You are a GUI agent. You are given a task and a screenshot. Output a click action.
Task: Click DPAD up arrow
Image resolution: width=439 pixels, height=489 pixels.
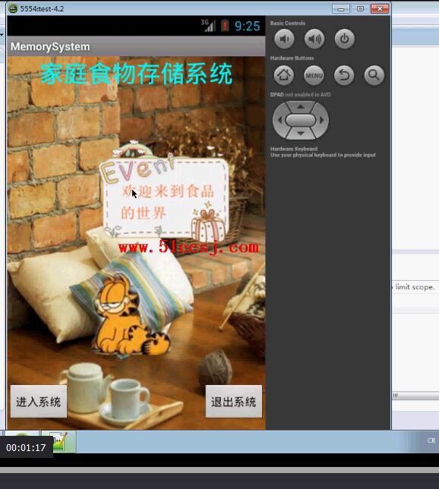tap(301, 106)
